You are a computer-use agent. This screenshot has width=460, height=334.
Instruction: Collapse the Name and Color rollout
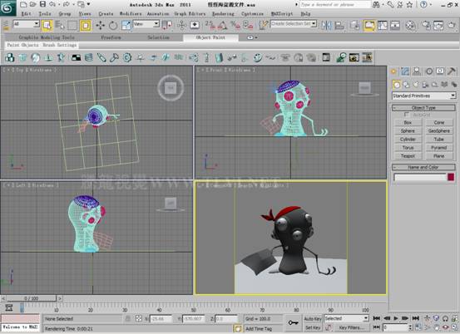pos(424,167)
